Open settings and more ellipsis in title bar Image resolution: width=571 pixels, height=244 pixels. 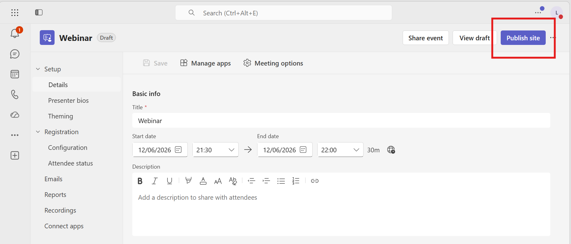tap(538, 13)
